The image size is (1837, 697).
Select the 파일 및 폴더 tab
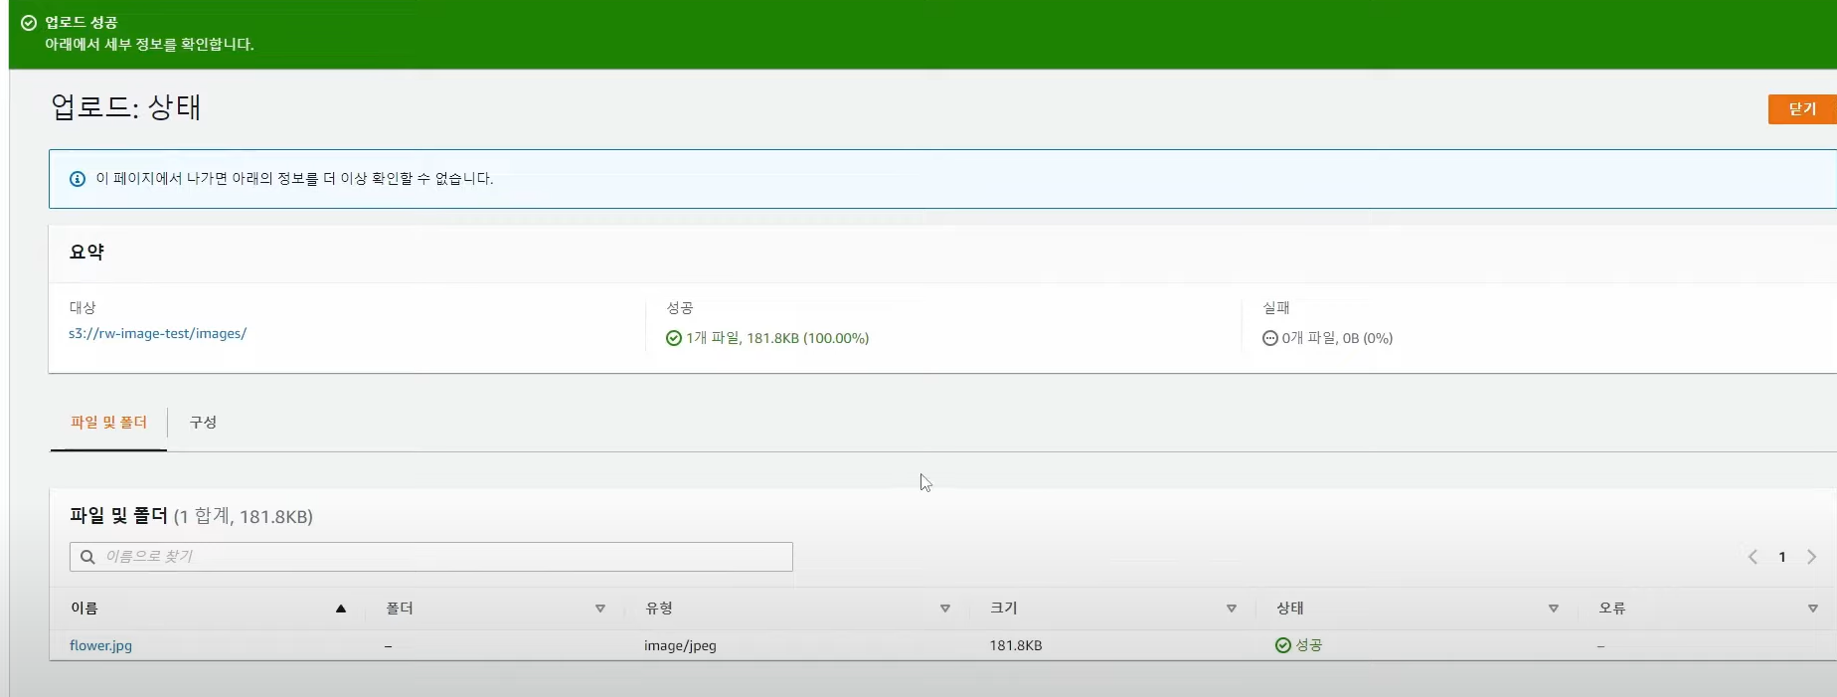tap(108, 423)
